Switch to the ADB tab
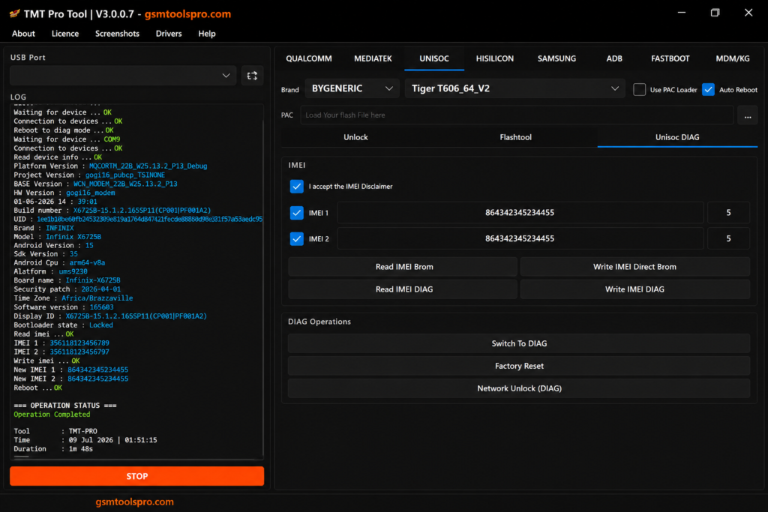The width and height of the screenshot is (768, 512). pos(613,58)
